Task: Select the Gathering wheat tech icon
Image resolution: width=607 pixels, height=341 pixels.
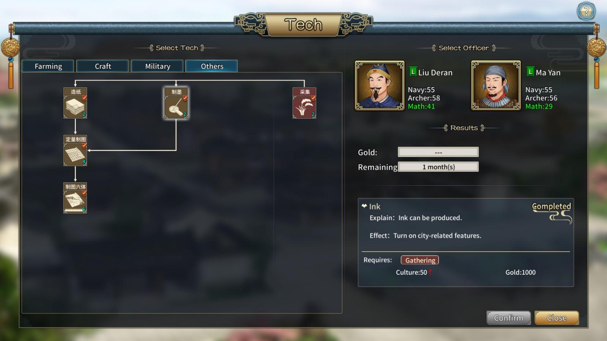Action: point(304,103)
